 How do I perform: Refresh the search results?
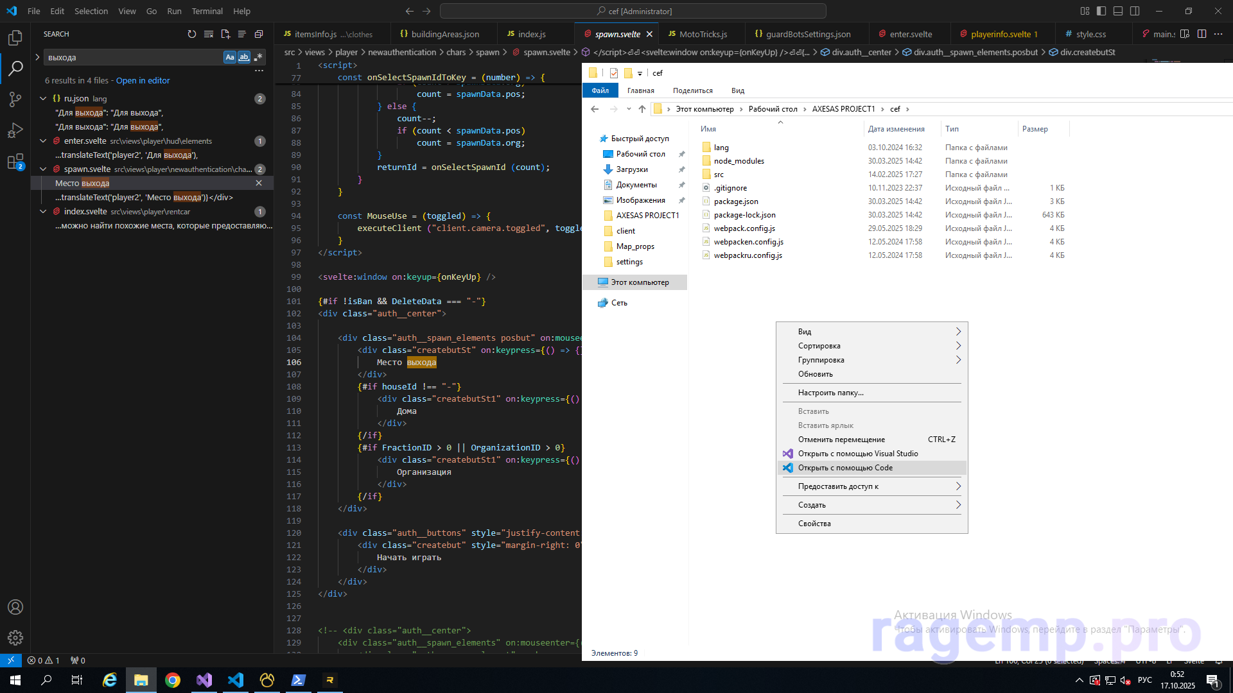click(191, 34)
